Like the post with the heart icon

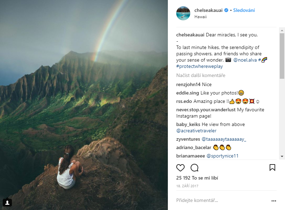[x=180, y=168]
